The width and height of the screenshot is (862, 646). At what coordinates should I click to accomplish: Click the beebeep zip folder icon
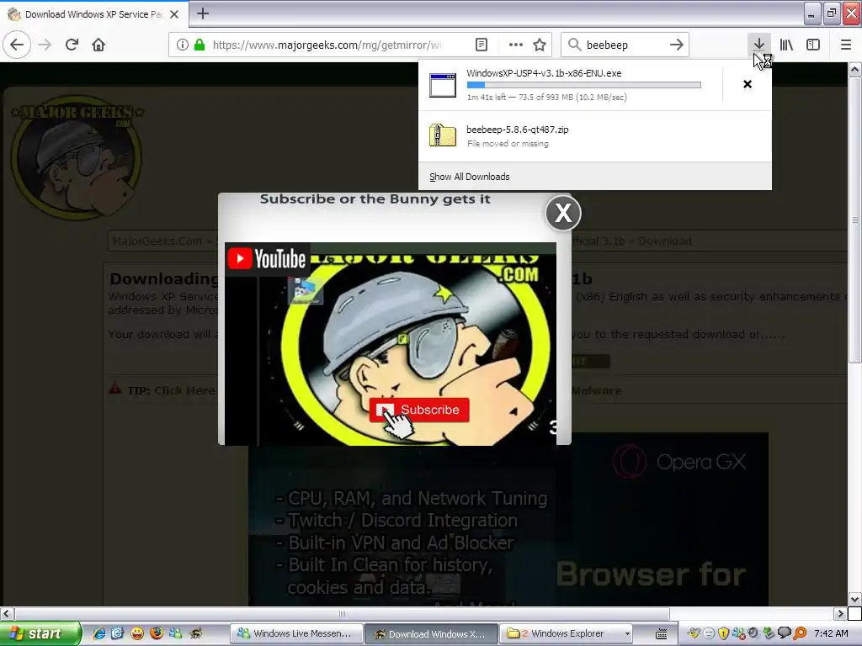443,135
